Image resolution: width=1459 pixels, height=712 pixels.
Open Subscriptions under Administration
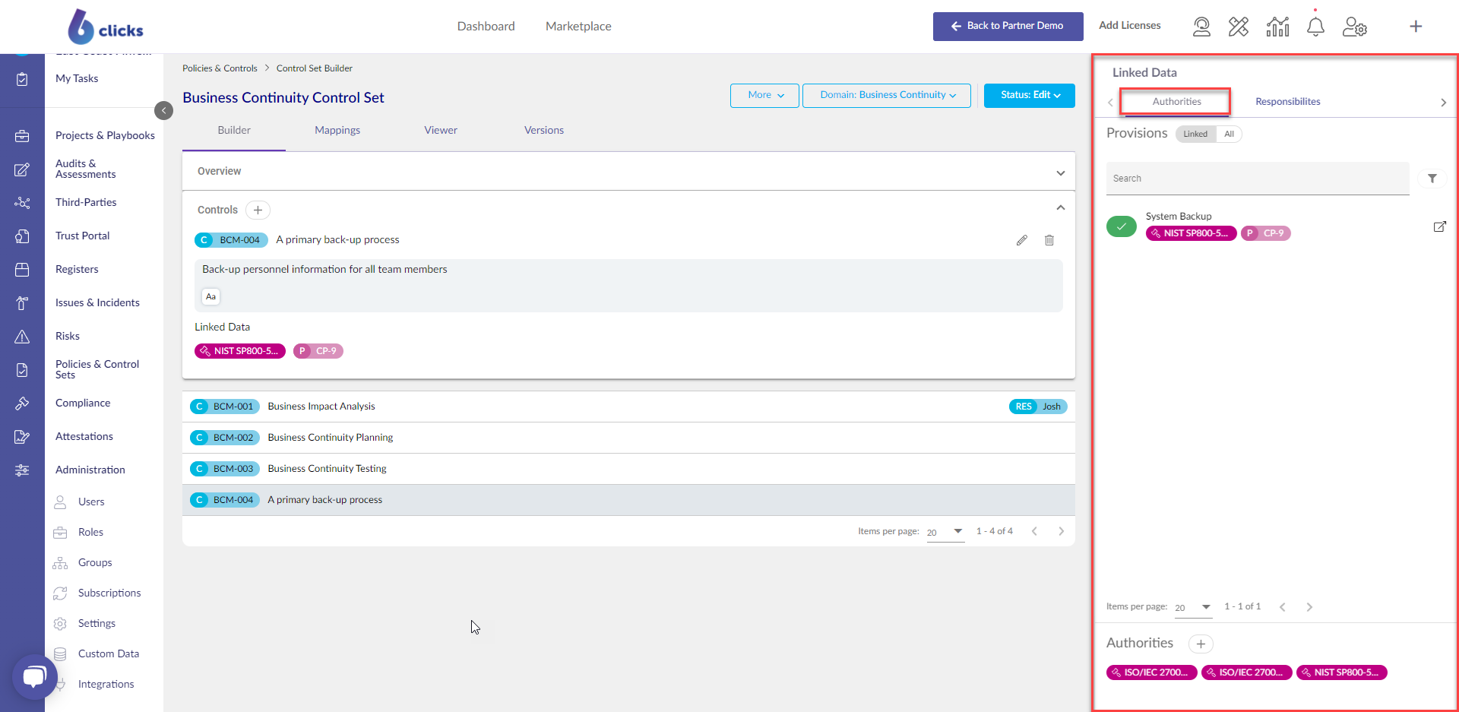click(x=109, y=593)
